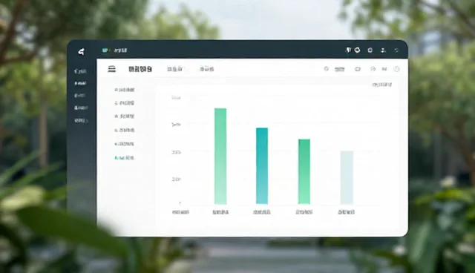The height and width of the screenshot is (273, 475).
Task: Select the bold active tab beside the hamburger icon
Action: pos(140,69)
